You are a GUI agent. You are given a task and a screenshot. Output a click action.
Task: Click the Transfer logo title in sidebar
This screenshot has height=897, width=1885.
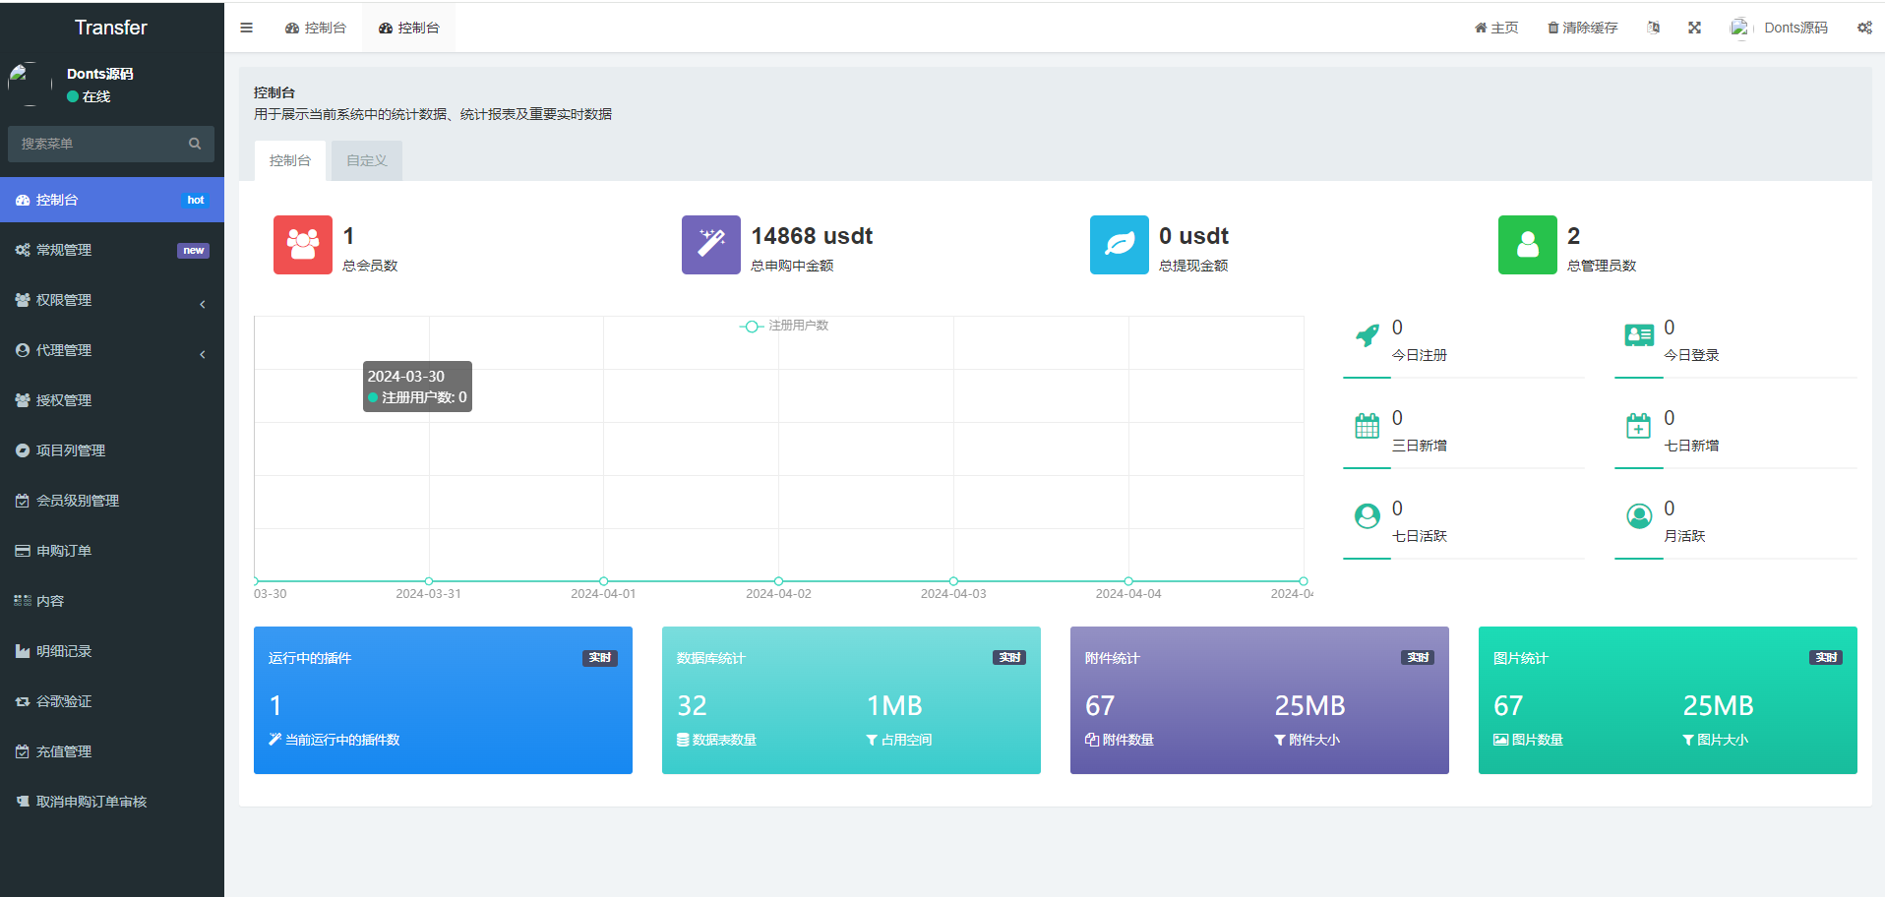pos(111,28)
